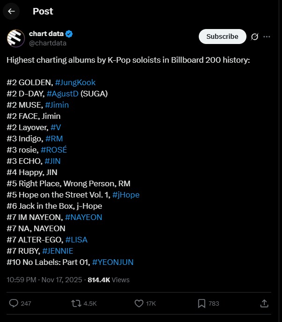Bookmark this post
The height and width of the screenshot is (322, 282).
(x=202, y=303)
